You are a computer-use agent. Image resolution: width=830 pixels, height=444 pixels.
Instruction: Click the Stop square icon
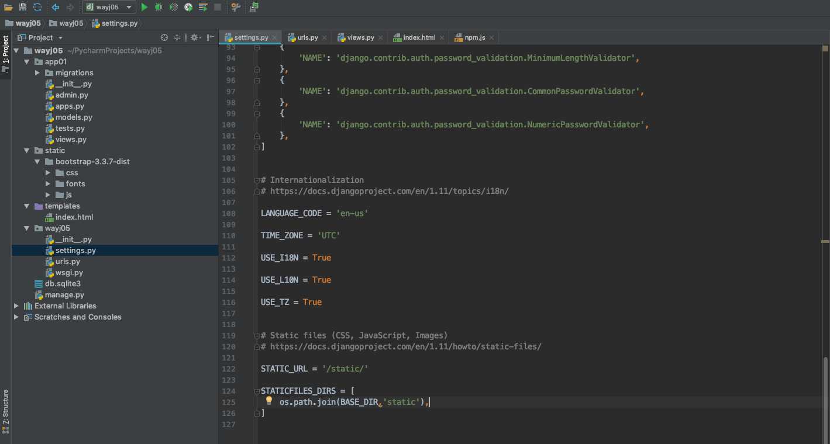tap(218, 7)
